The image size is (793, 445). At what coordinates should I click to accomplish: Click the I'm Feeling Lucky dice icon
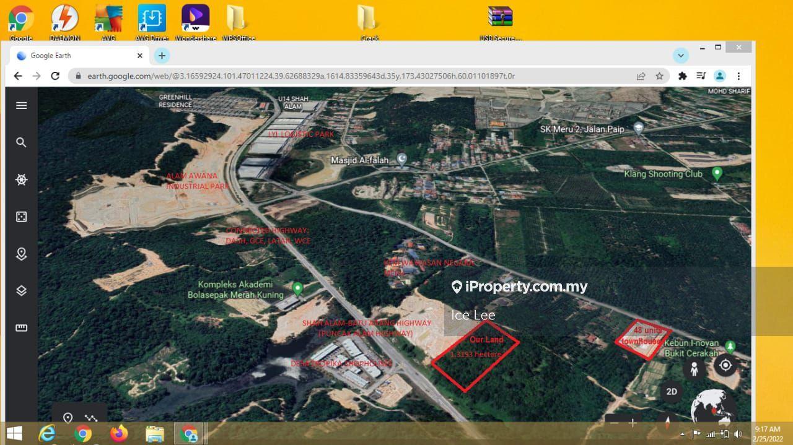coord(21,217)
